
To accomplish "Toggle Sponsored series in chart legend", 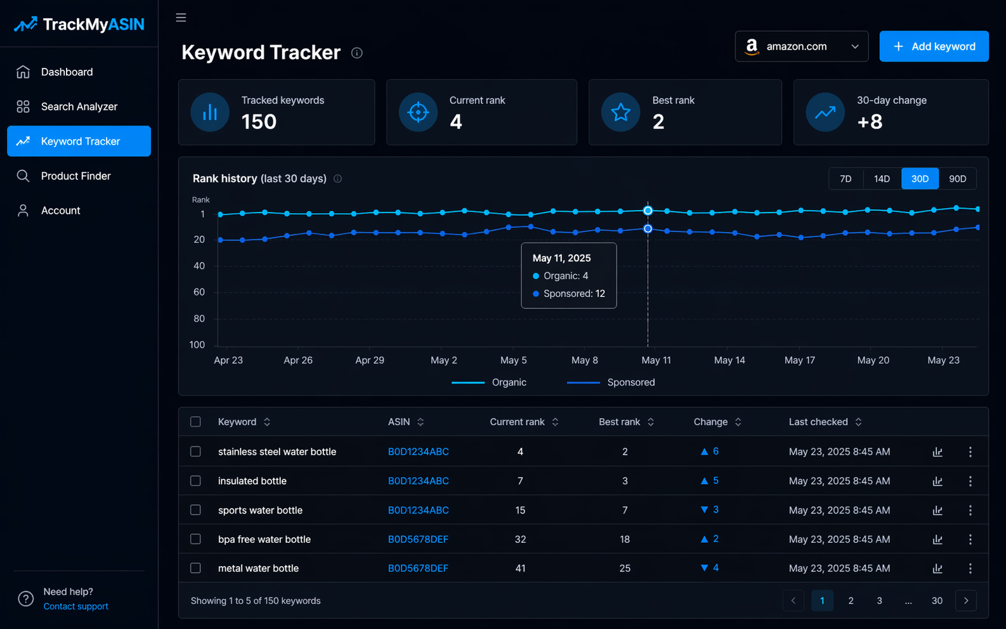I will (x=611, y=382).
